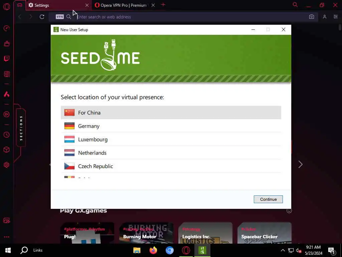Open GX Control speedometer in sidebar
Viewport: 342px width, 257px height.
click(x=7, y=28)
